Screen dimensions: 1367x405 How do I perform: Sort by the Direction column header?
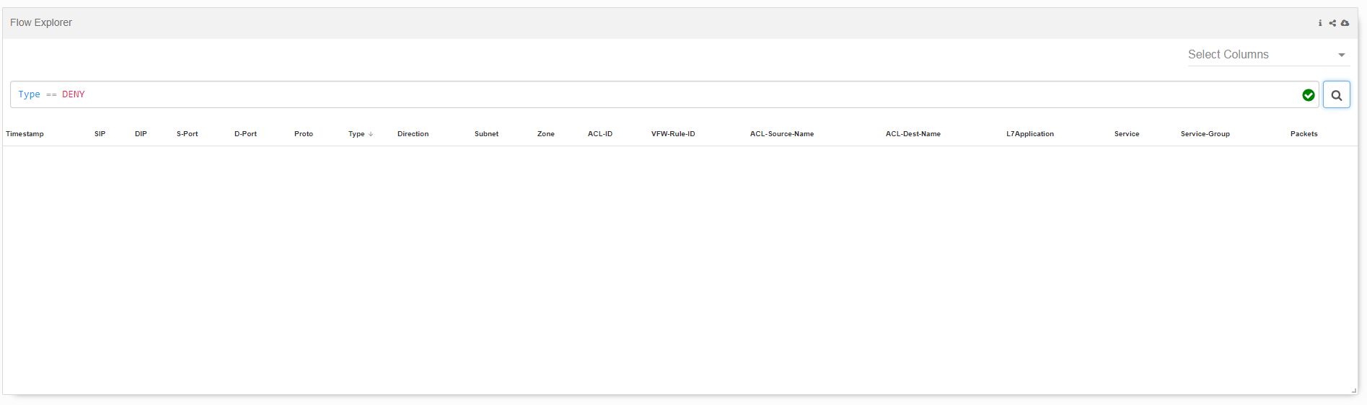tap(413, 134)
